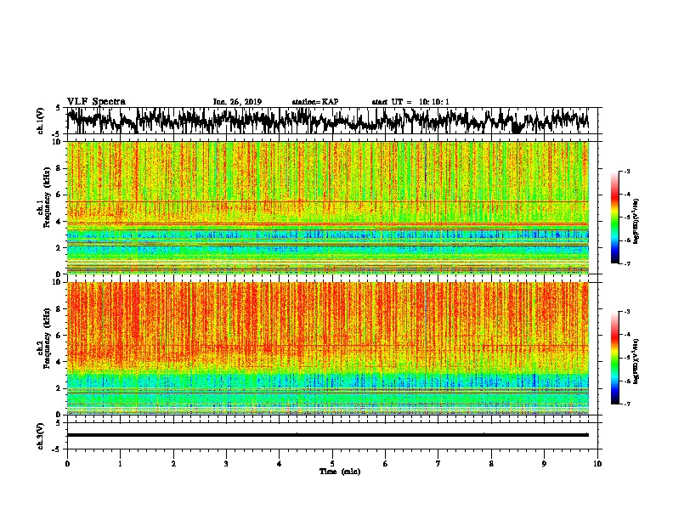Click the ch.2 spectrogram color scale bar
Image resolution: width=673 pixels, height=520 pixels.
pyautogui.click(x=615, y=358)
